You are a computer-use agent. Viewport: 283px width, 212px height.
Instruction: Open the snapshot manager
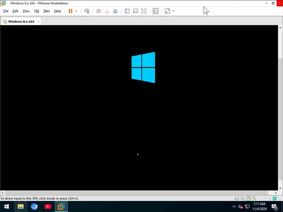[x=115, y=11]
